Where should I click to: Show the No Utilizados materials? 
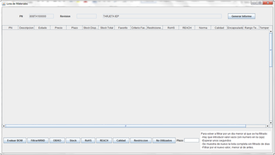point(164,140)
